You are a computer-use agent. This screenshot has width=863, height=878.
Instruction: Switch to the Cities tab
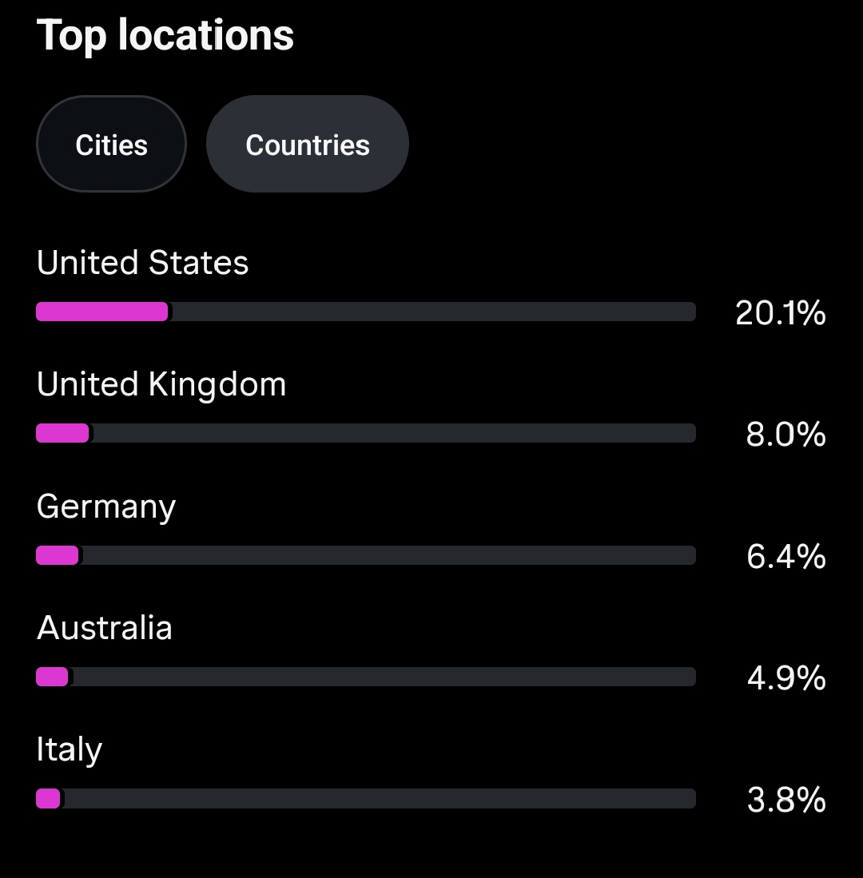click(x=111, y=145)
